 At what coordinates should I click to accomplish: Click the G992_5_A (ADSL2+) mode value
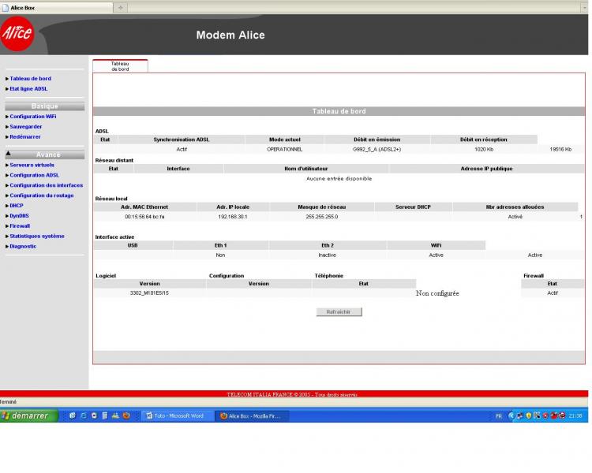click(x=377, y=149)
